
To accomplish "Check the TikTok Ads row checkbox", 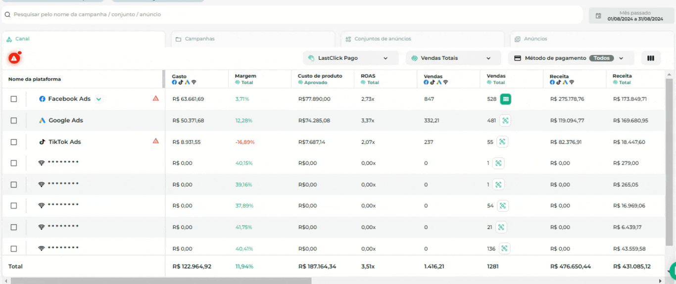I will coord(14,142).
